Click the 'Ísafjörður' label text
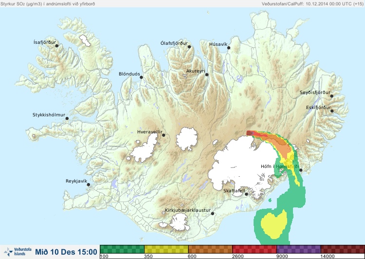Image resolution: width=365 pixels, height=259 pixels. [45, 42]
